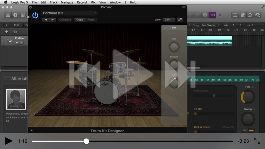The width and height of the screenshot is (265, 149).
Task: Open the Media browser icon
Action: 257,15
